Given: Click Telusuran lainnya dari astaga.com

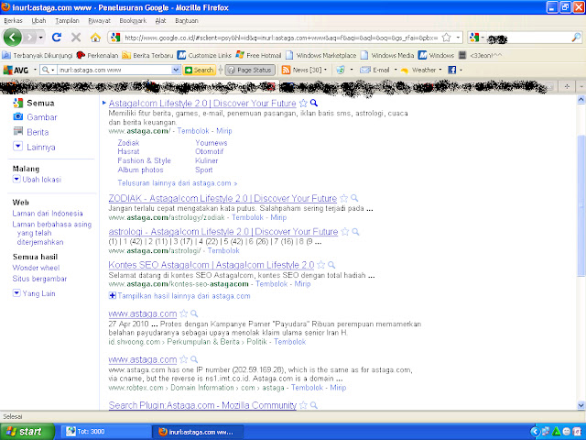Looking at the screenshot, I should pyautogui.click(x=177, y=183).
